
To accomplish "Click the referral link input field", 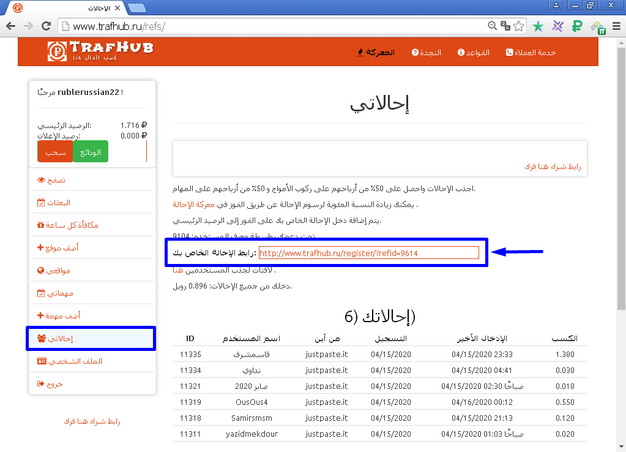I will coord(369,253).
